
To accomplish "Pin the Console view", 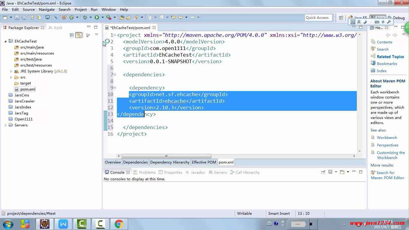I will coord(323,172).
